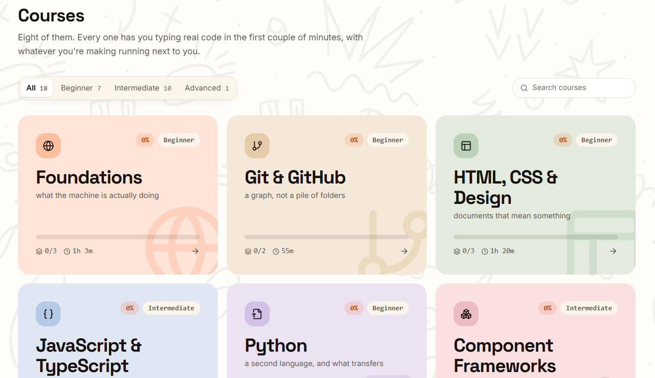Open Foundations course via its arrow icon
Image resolution: width=655 pixels, height=378 pixels.
[195, 251]
